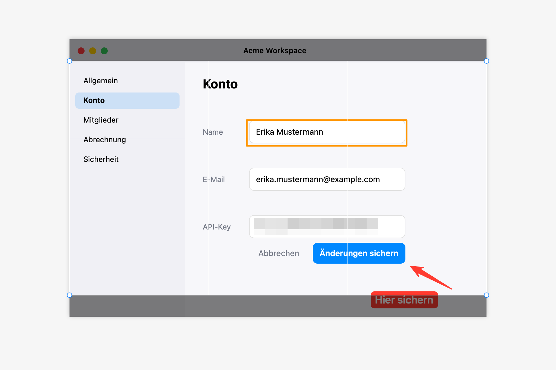The height and width of the screenshot is (370, 556).
Task: Minimize window using yellow button
Action: tap(93, 51)
